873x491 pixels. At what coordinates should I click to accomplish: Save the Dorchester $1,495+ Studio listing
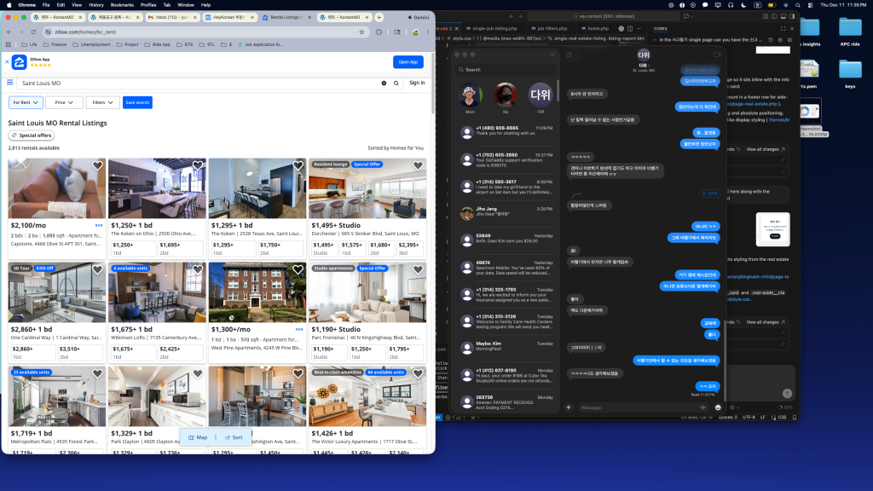coord(417,165)
